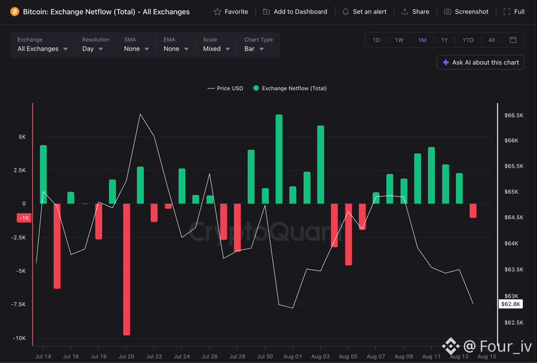The height and width of the screenshot is (363, 537).
Task: Open the Exchange dropdown set to All Exchanges
Action: click(43, 45)
